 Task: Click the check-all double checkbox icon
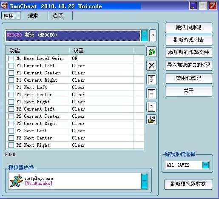pos(151,80)
